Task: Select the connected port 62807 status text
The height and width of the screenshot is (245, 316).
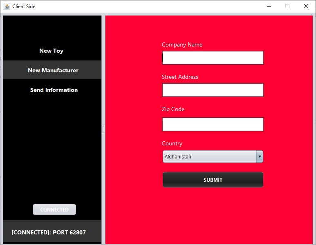Action: pos(49,232)
